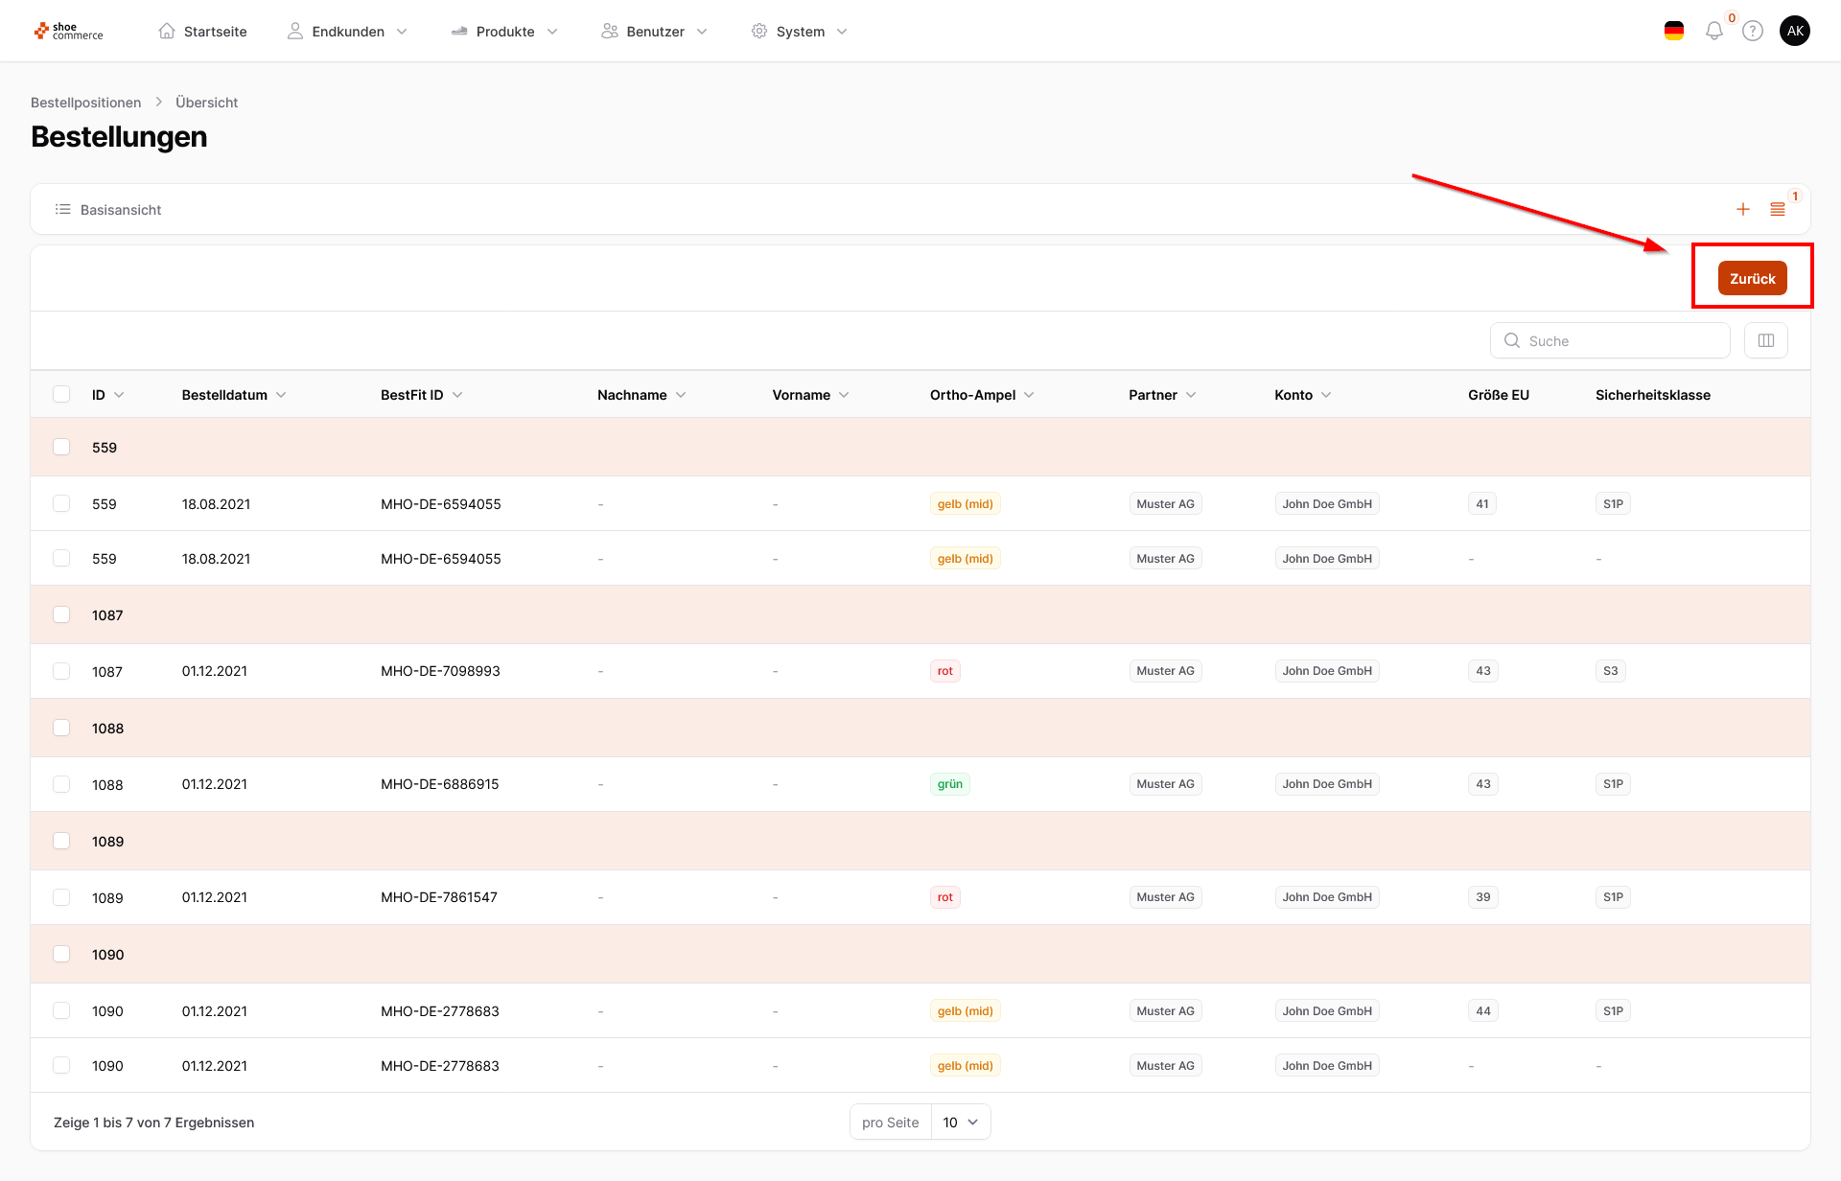Viewport: 1841px width, 1181px height.
Task: Click the help question mark icon
Action: tap(1752, 31)
